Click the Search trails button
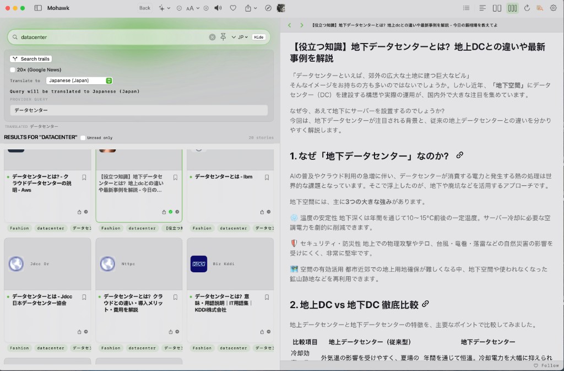Image resolution: width=564 pixels, height=371 pixels. coord(31,58)
